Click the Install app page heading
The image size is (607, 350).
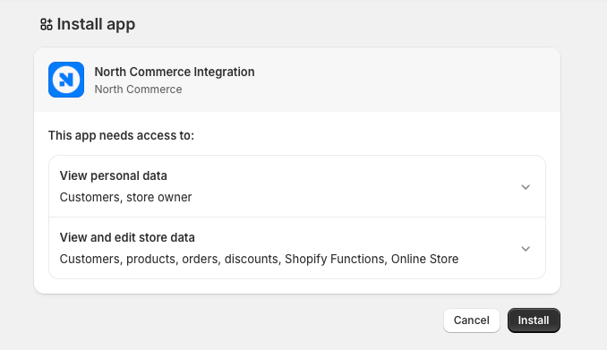(x=96, y=24)
